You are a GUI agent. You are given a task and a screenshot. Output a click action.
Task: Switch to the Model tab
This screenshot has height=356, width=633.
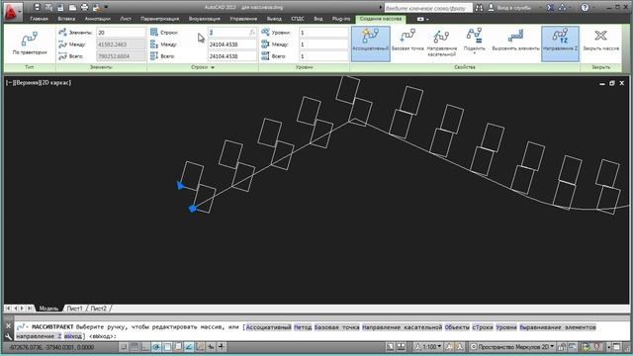coord(48,309)
